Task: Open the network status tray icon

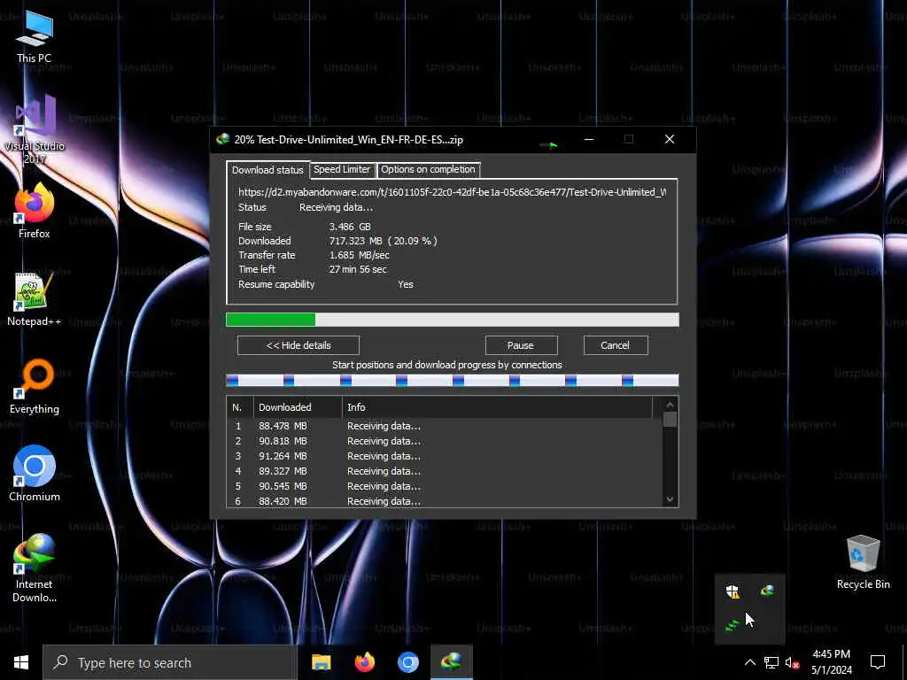Action: click(771, 662)
